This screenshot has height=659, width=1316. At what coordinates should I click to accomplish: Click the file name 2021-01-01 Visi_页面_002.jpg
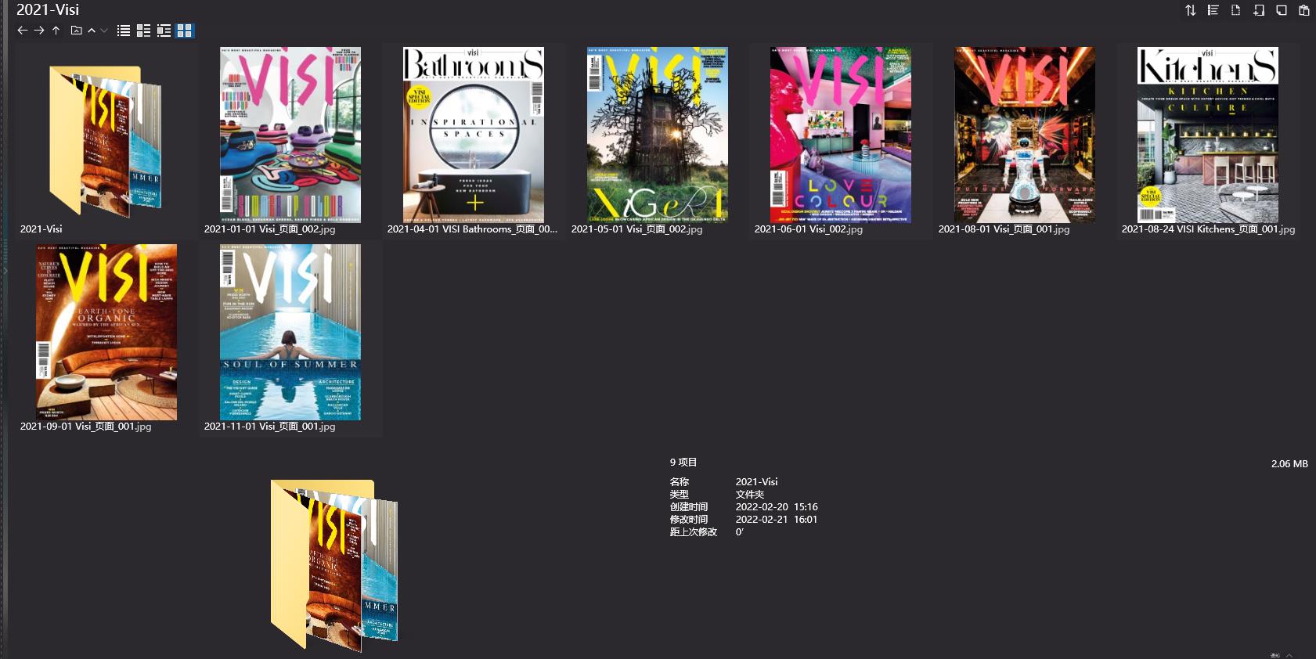point(269,229)
